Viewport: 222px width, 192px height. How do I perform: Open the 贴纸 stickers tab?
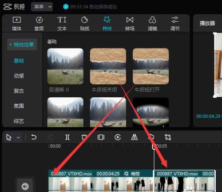(x=84, y=24)
